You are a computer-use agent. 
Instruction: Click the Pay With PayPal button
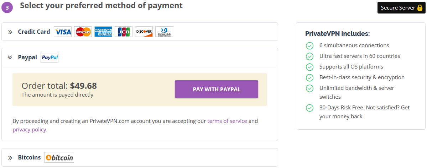point(217,89)
